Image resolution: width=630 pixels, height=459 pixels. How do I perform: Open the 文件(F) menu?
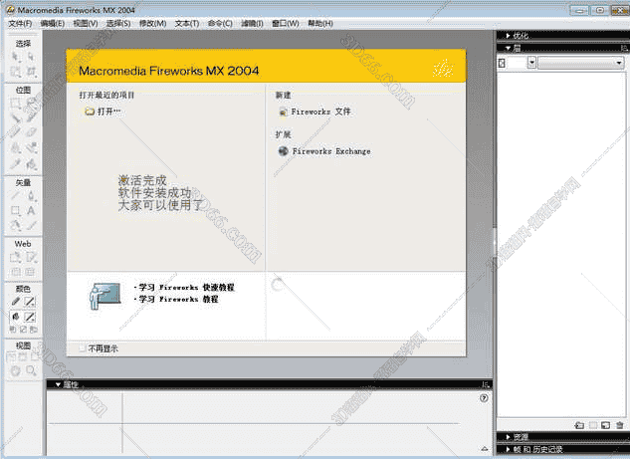click(21, 23)
